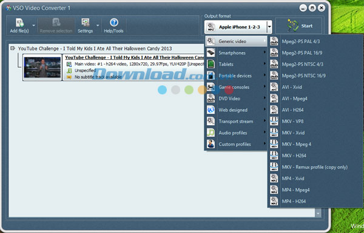Image resolution: width=364 pixels, height=233 pixels.
Task: Click the DVD Video disc icon
Action: 211,98
